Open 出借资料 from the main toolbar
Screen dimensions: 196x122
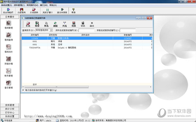coord(22,11)
